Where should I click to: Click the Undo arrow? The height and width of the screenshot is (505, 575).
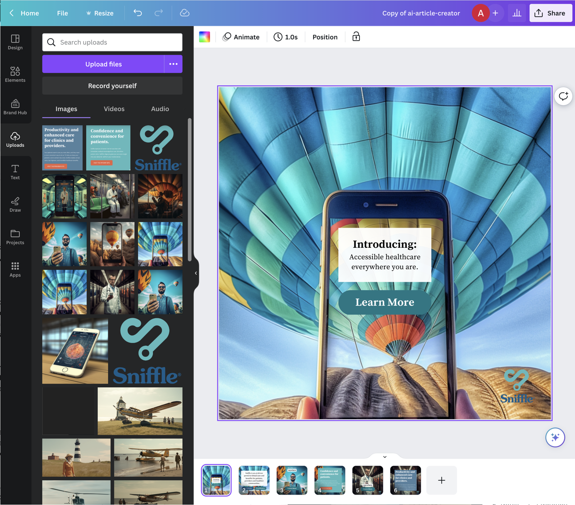[138, 13]
